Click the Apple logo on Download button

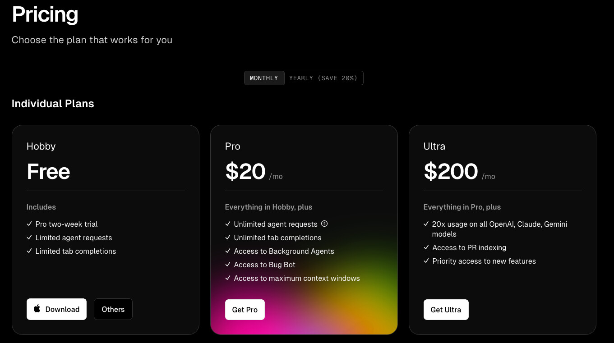[37, 309]
